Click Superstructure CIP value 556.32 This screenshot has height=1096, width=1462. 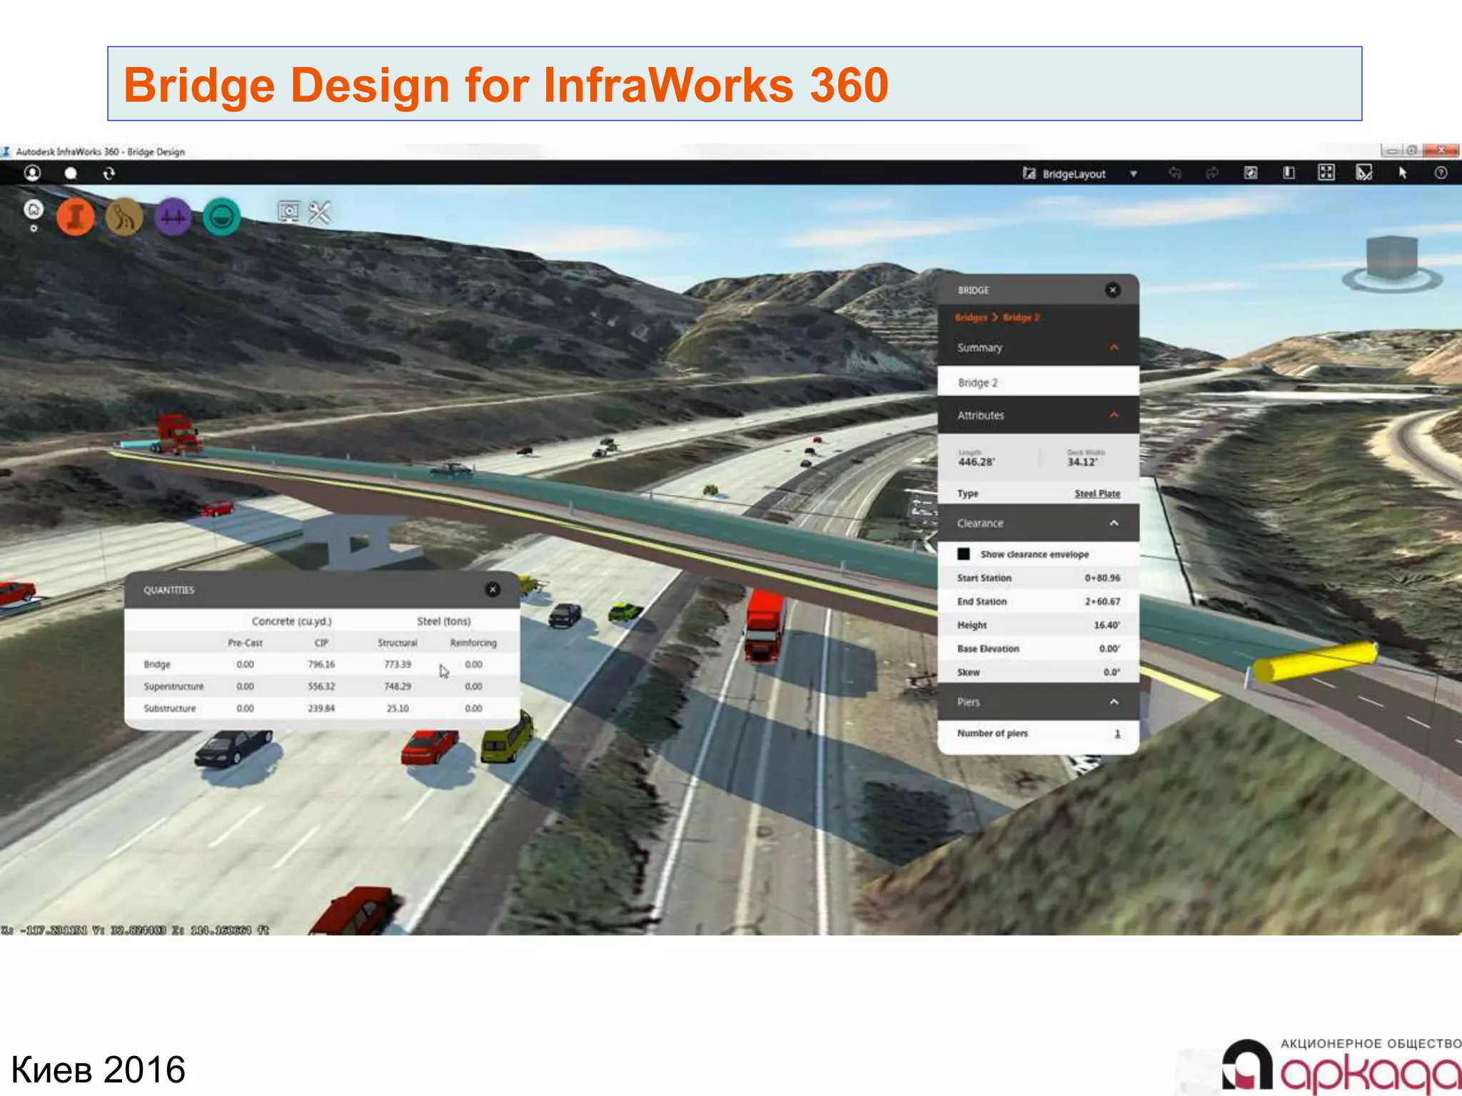click(x=321, y=686)
